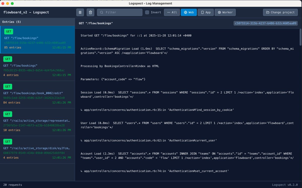
Task: Click the authentication.rb:74 set_current_account line
Action: point(155,171)
